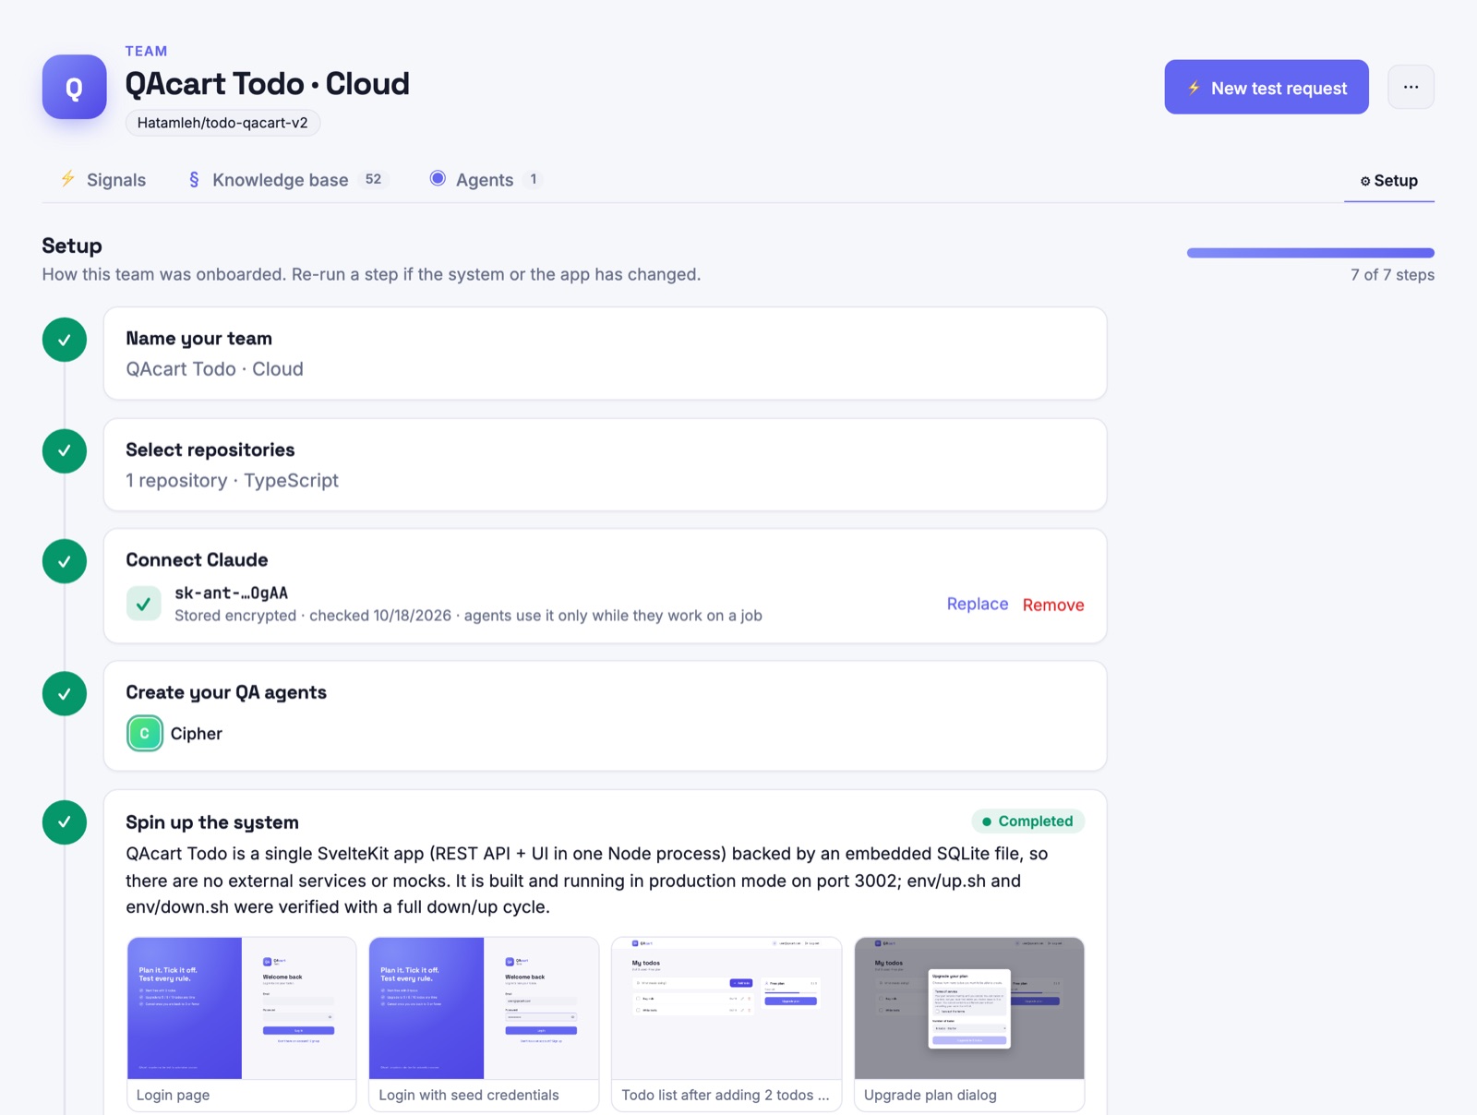Click the New test request button

1267,88
